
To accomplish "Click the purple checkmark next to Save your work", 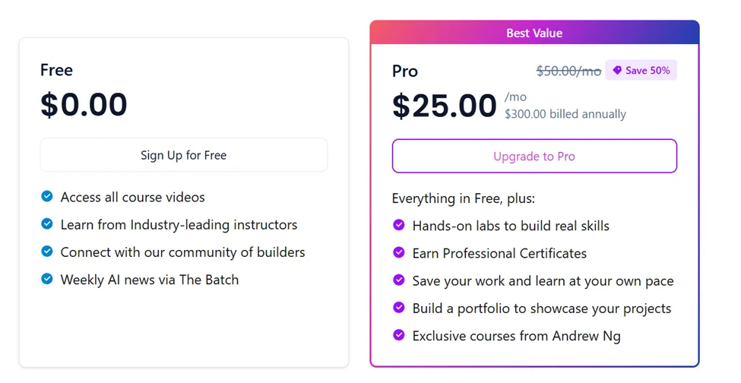I will click(399, 280).
